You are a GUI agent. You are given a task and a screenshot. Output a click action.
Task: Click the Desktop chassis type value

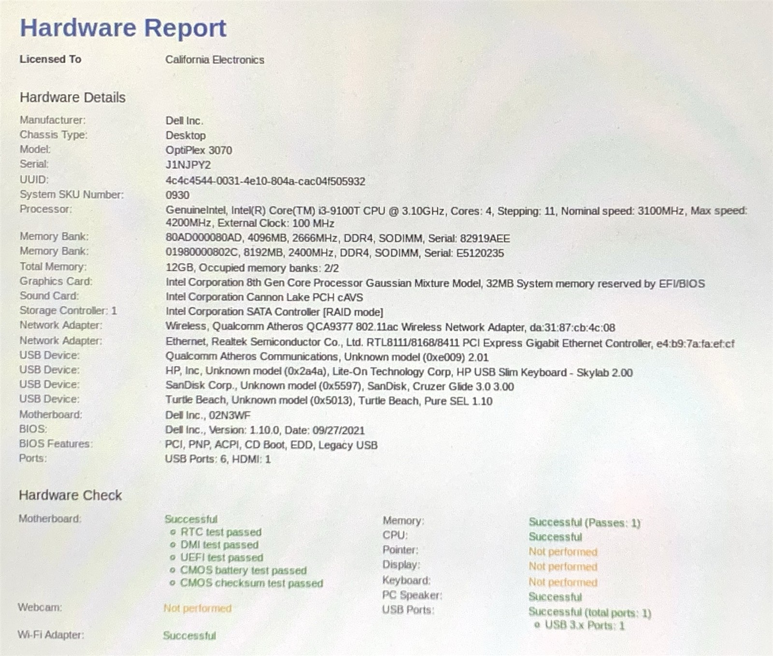point(186,135)
